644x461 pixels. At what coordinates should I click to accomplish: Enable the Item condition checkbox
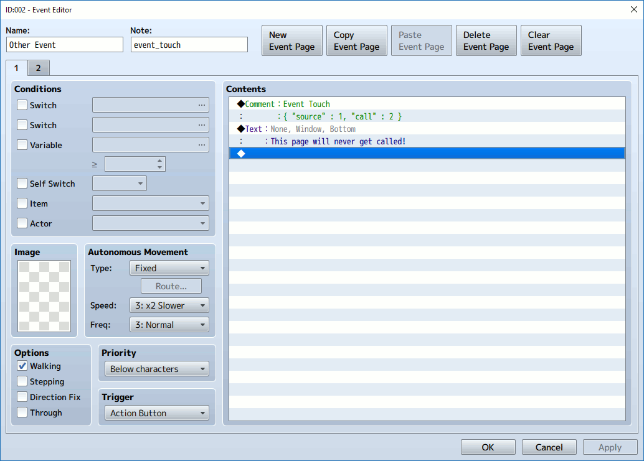click(x=22, y=203)
